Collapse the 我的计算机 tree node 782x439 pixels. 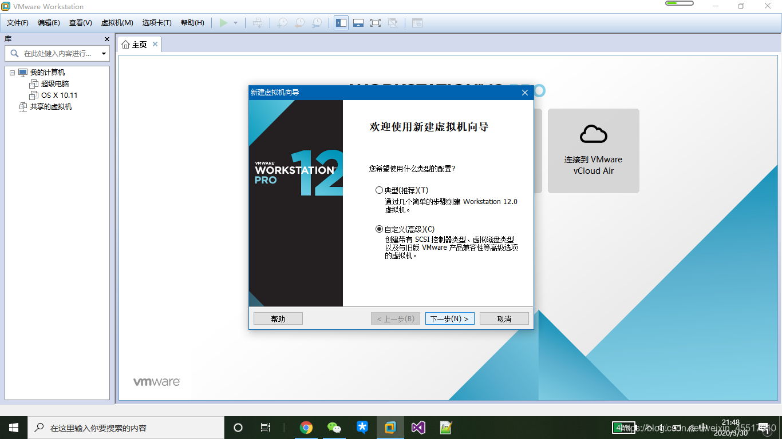12,73
